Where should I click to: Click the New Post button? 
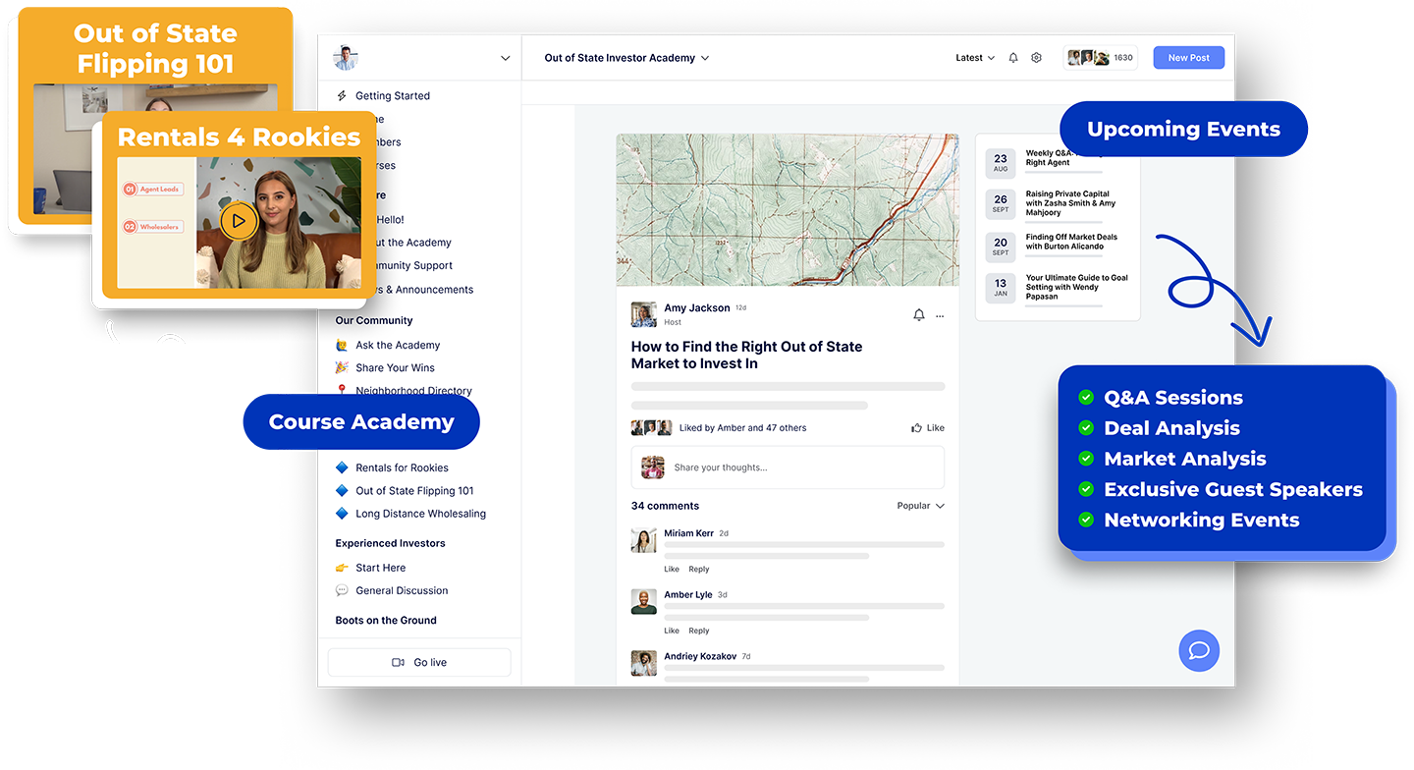[1188, 58]
